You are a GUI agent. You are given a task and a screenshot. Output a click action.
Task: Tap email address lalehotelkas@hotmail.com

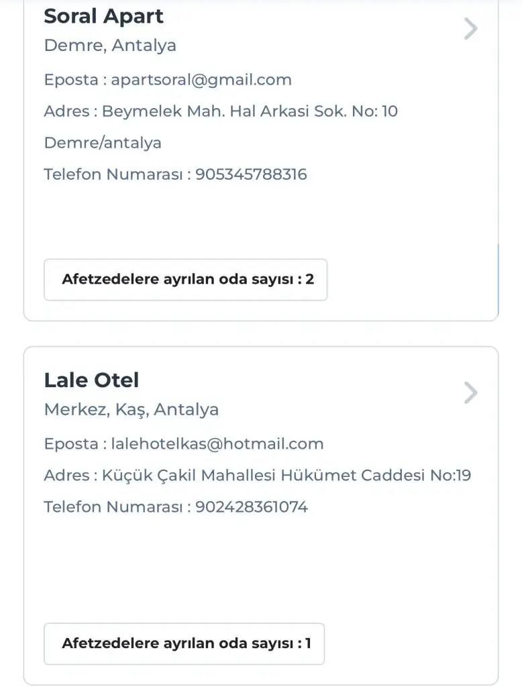coord(217,443)
